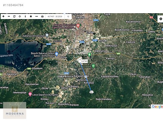
Task: Click the Akçay place label
Action: tap(45, 88)
